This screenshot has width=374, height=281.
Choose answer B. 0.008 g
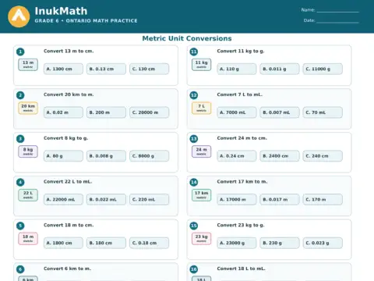106,156
